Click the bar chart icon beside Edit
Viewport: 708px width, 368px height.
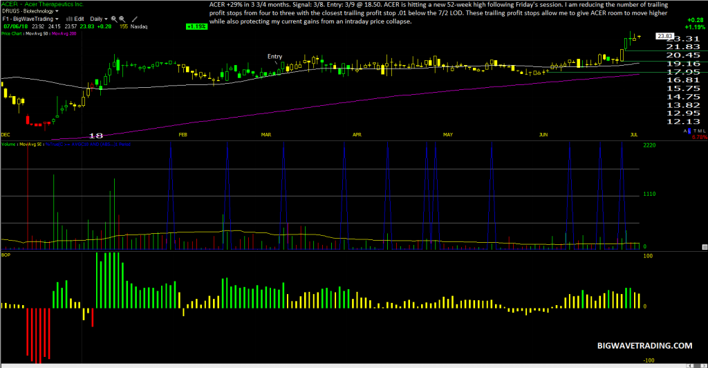point(69,19)
